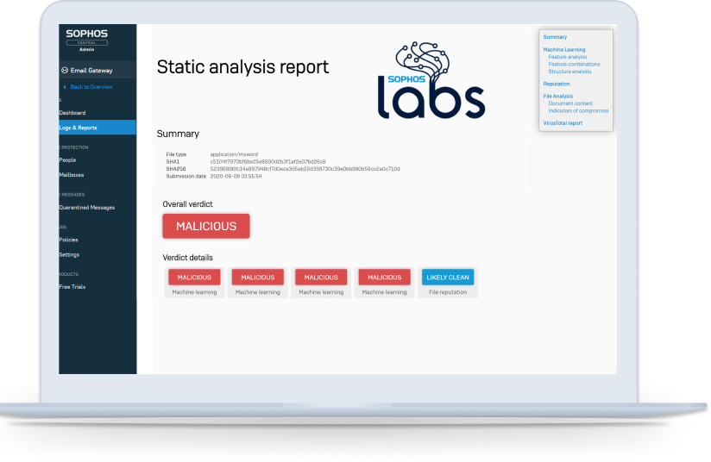This screenshot has width=711, height=462.
Task: Jump to Feature analysis section
Action: tap(567, 57)
